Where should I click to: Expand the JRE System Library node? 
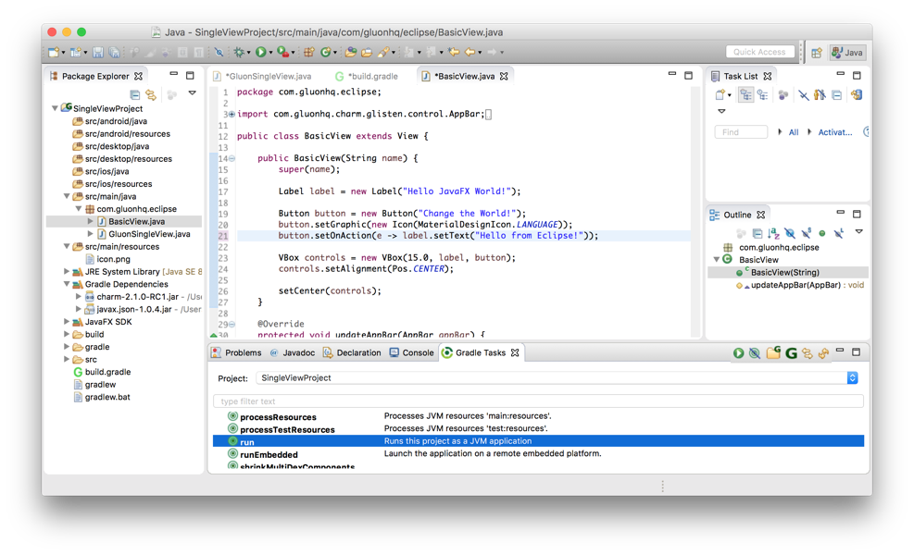point(67,271)
